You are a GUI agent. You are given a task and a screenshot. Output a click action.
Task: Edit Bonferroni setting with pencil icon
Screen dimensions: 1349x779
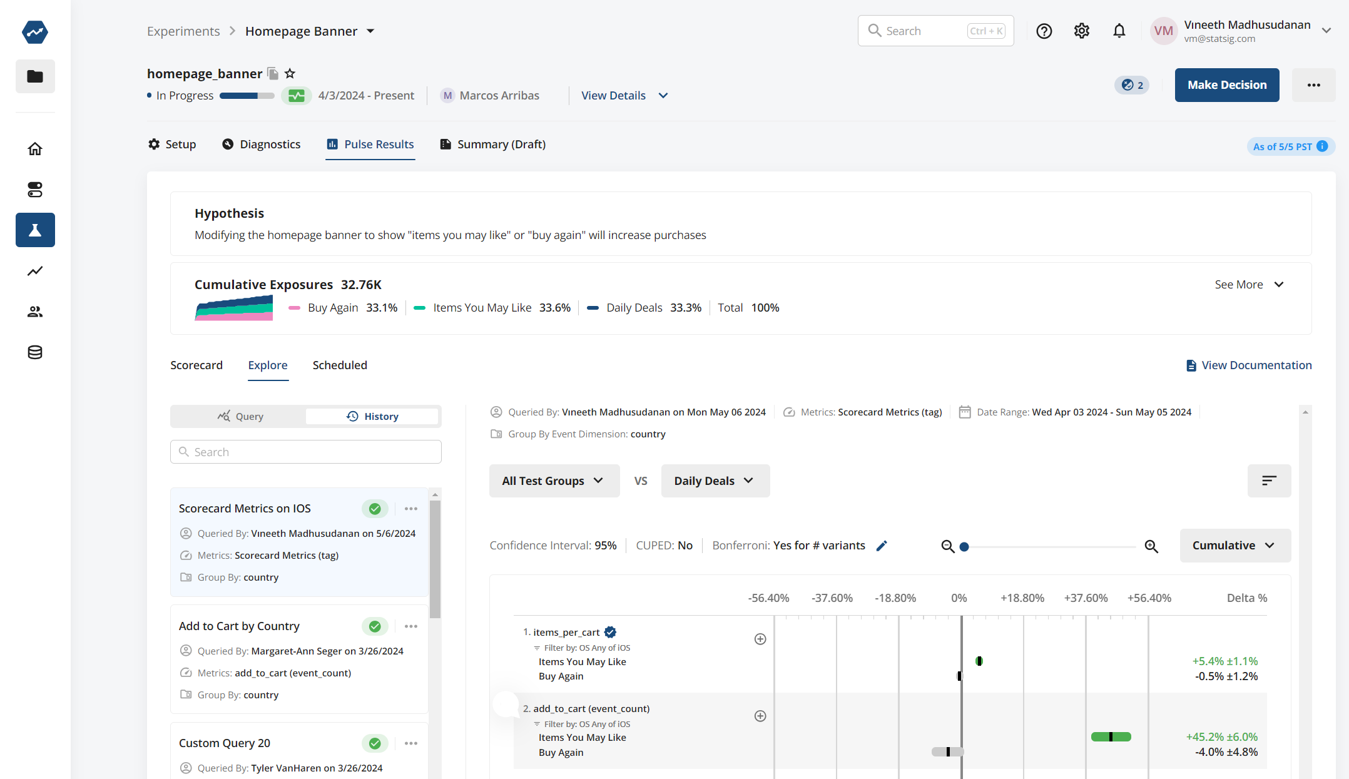pos(882,546)
